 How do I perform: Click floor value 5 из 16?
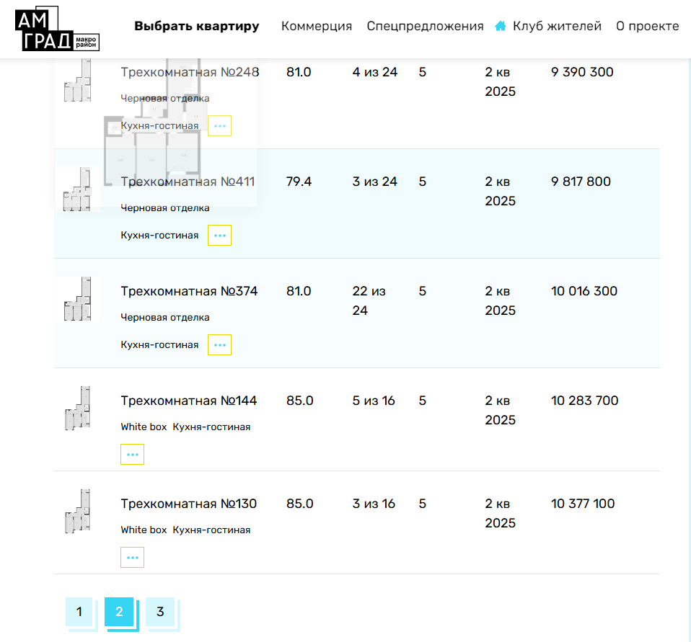coord(374,401)
